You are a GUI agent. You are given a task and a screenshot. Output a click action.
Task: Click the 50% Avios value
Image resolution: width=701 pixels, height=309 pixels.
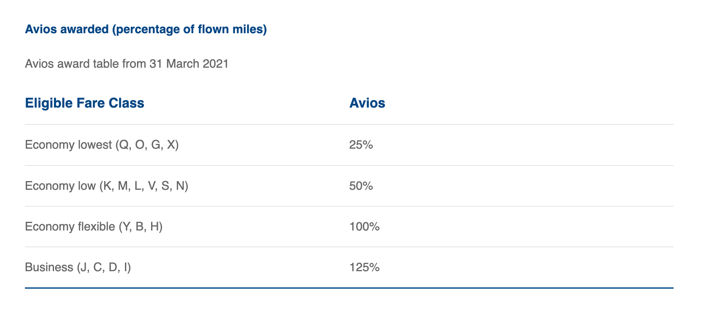pos(361,186)
